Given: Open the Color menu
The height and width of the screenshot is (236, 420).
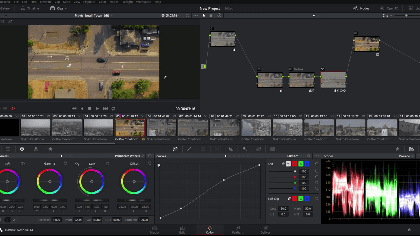Looking at the screenshot, I should point(103,2).
